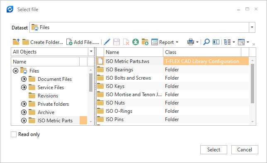Open the window layout dropdown arrow
This screenshot has width=267, height=163.
click(248, 42)
